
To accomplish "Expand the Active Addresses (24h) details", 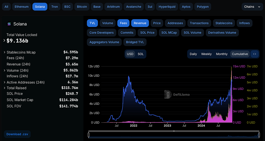I will (4, 82).
